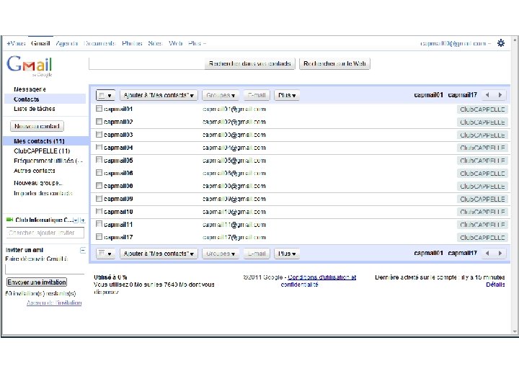Screen dimensions: 519x389
Task: Open Web in the Google bar
Action: [175, 43]
